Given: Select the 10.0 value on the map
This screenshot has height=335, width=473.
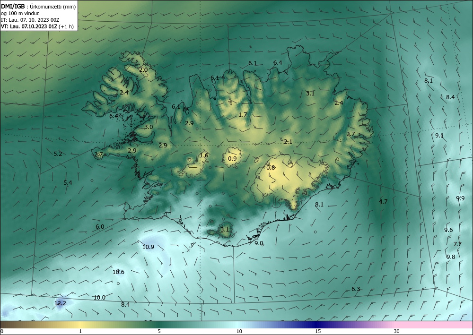Looking at the screenshot, I should pyautogui.click(x=99, y=298).
